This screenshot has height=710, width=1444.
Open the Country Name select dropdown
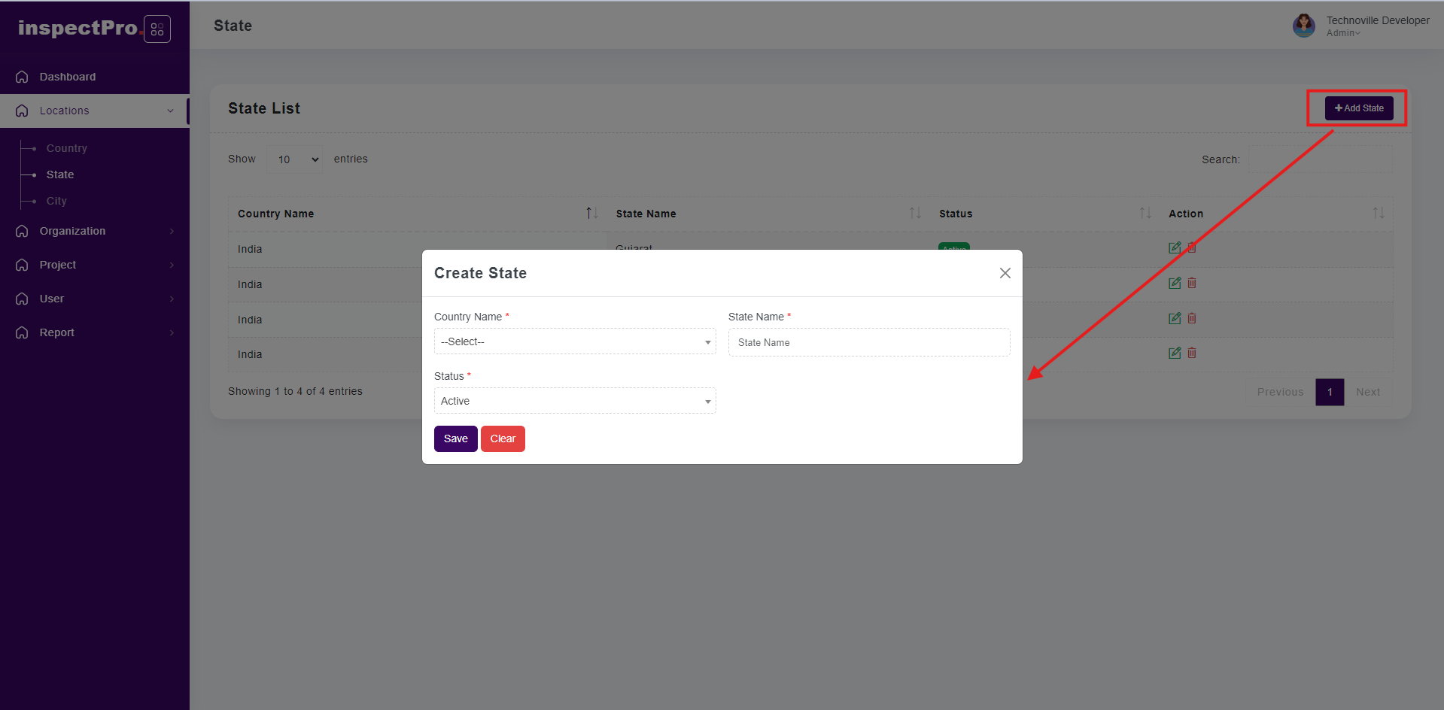574,341
